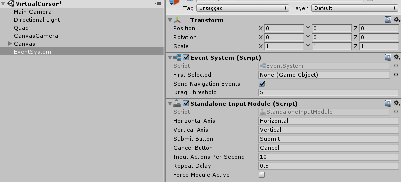Expand the Canvas object in hierarchy
This screenshot has height=182, width=401.
coord(10,43)
